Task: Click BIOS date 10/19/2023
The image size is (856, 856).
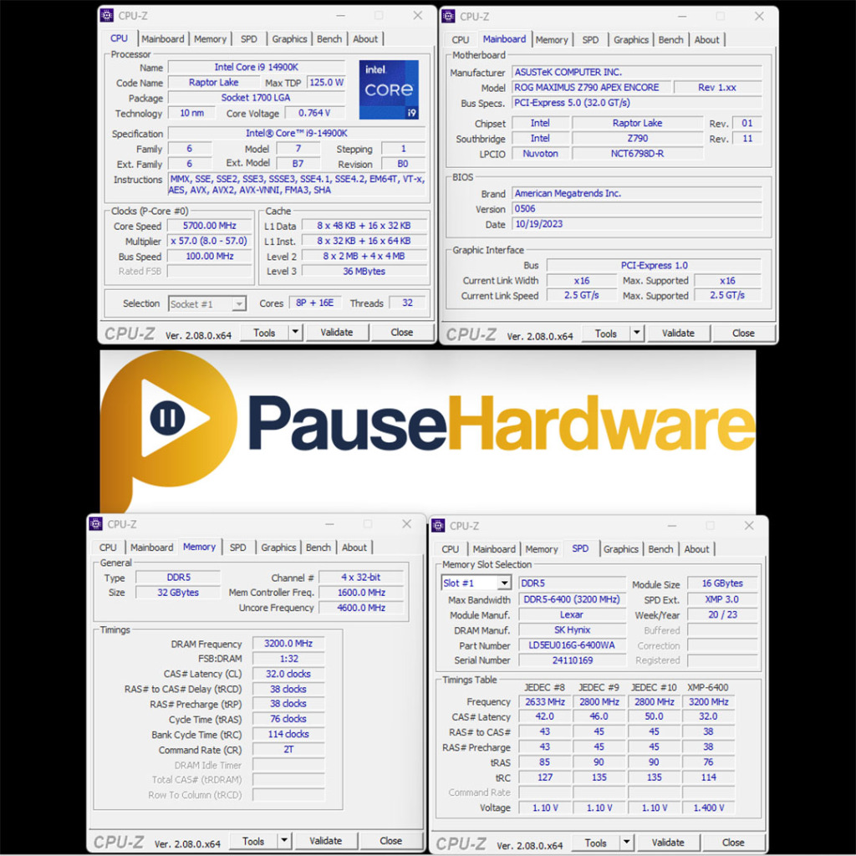Action: 636,224
